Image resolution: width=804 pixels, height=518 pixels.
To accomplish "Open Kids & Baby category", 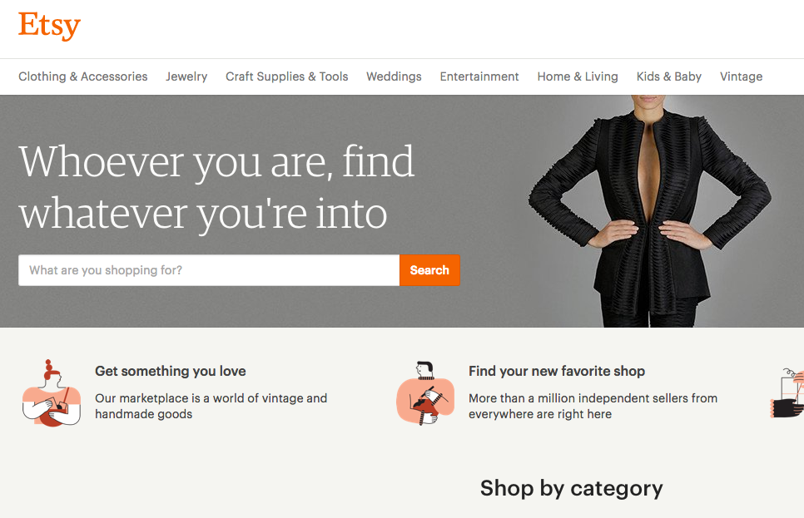I will point(669,76).
